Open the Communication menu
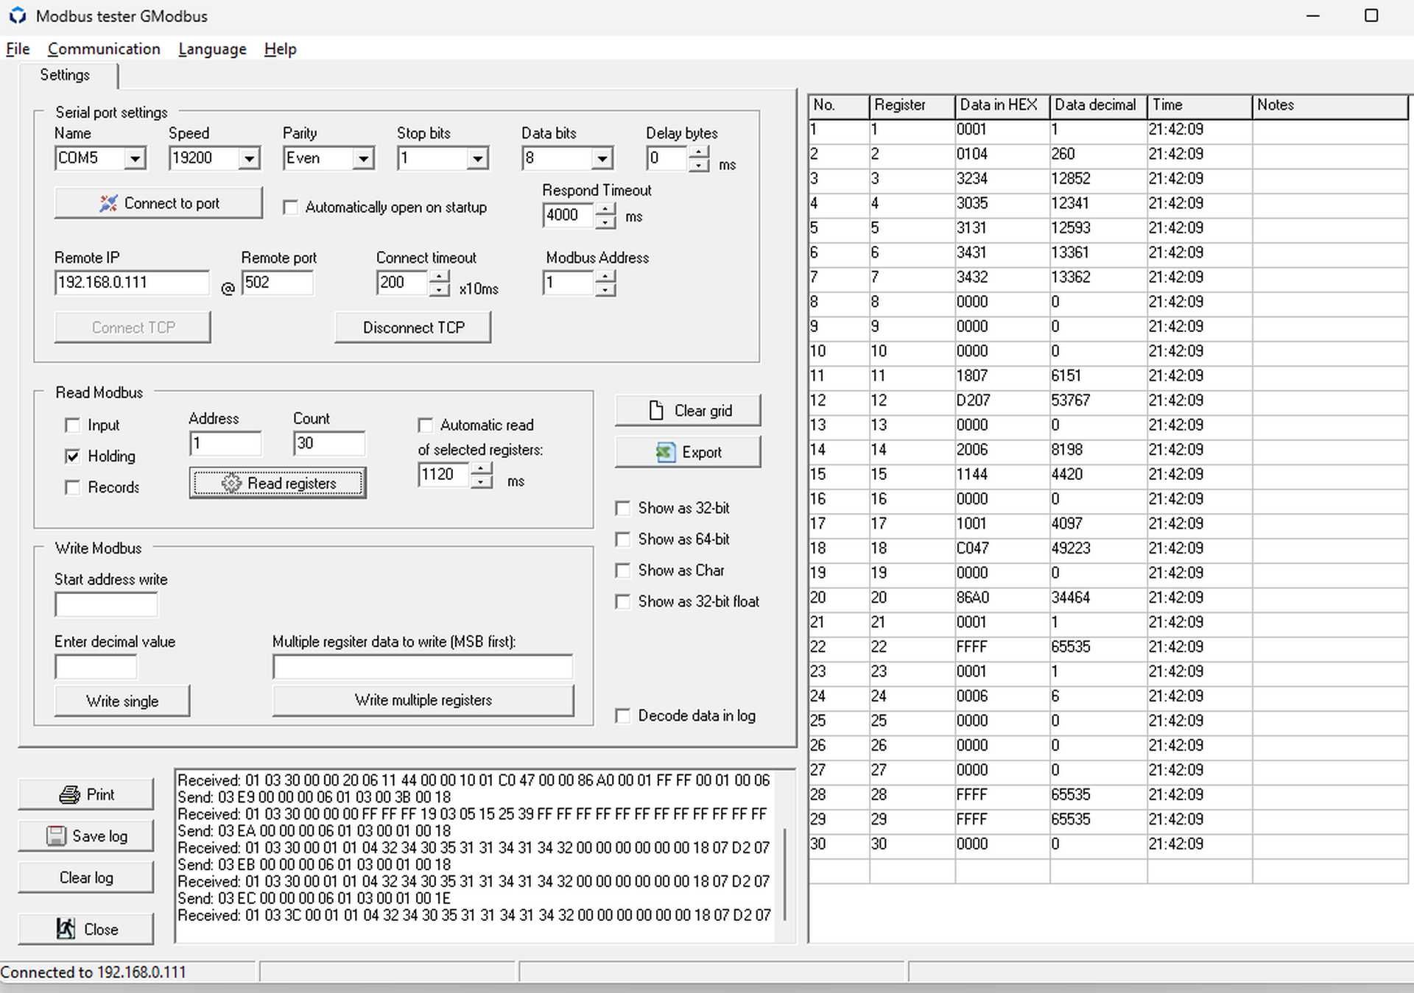Screen dimensions: 1414x993 pyautogui.click(x=105, y=49)
